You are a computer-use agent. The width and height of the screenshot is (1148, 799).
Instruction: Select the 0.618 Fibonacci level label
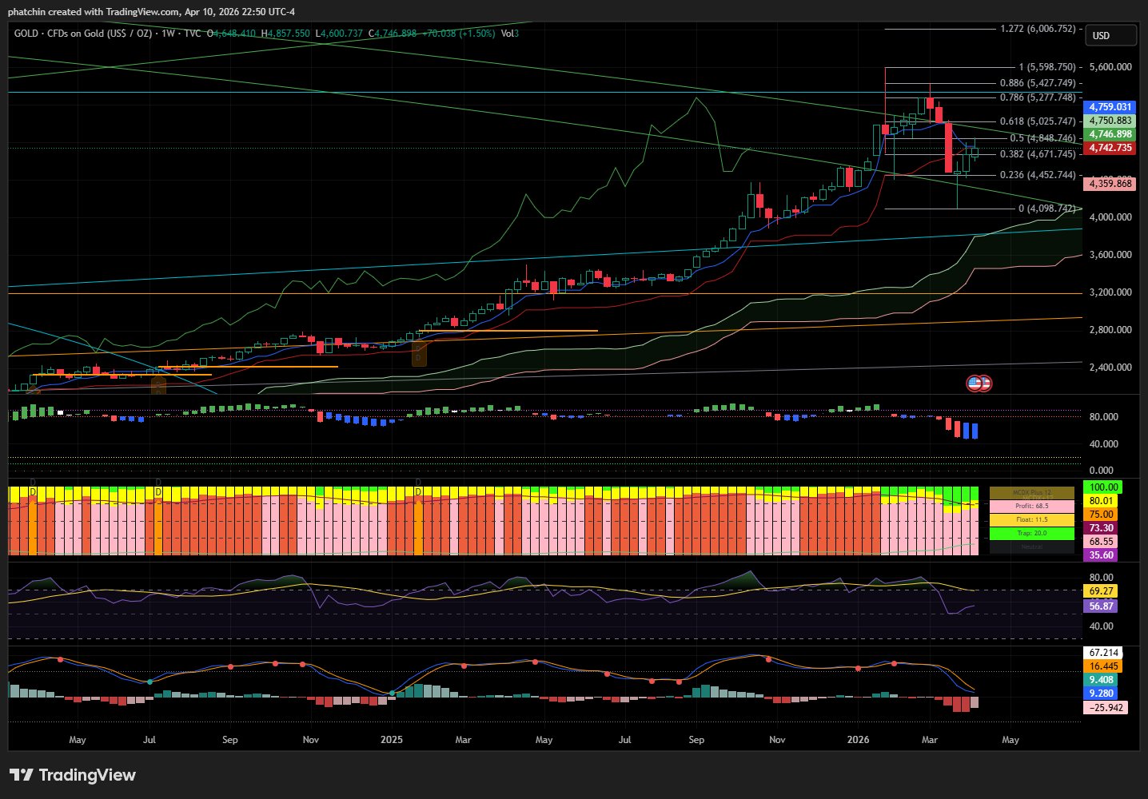pyautogui.click(x=1037, y=121)
